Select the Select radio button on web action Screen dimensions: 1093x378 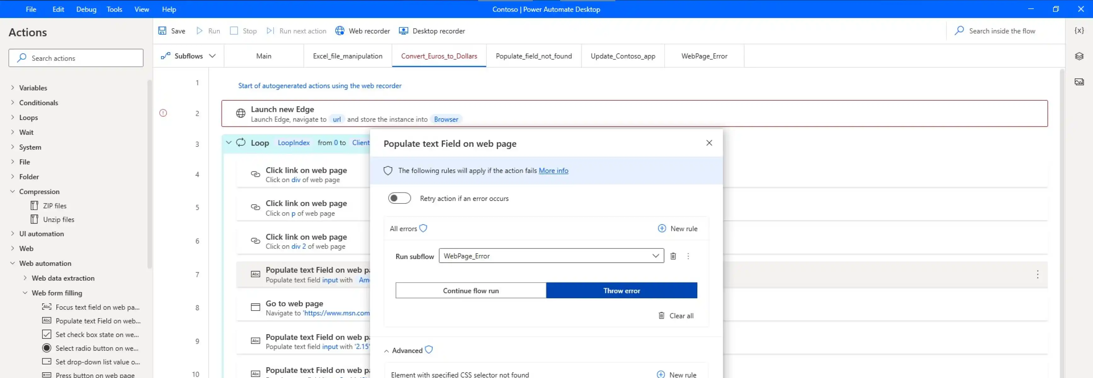pyautogui.click(x=90, y=348)
